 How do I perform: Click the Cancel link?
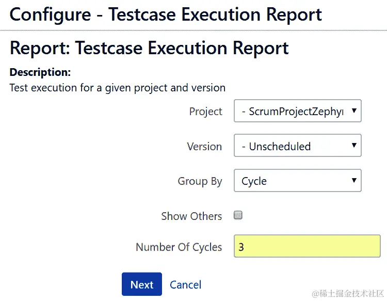pyautogui.click(x=185, y=284)
